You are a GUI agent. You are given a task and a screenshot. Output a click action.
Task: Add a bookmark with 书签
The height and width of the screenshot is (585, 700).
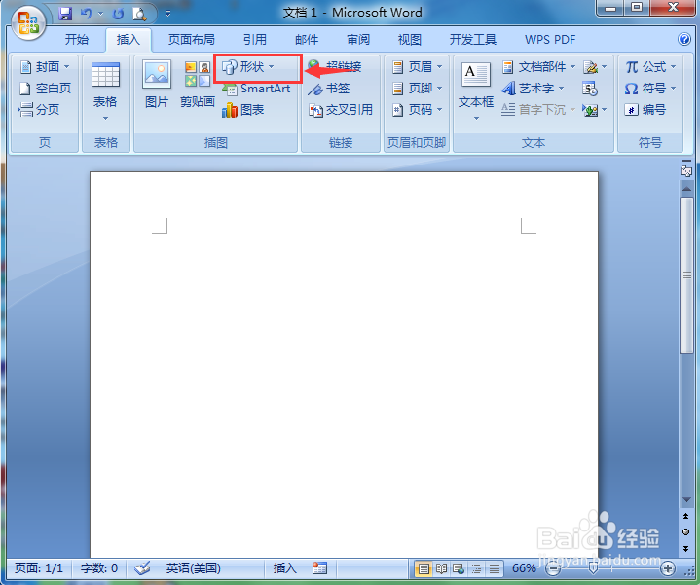329,89
